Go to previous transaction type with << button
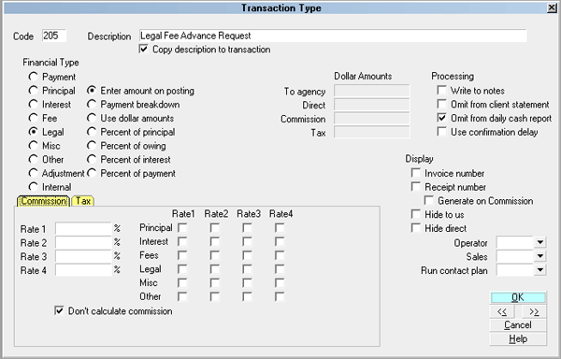The height and width of the screenshot is (359, 561). pyautogui.click(x=502, y=312)
